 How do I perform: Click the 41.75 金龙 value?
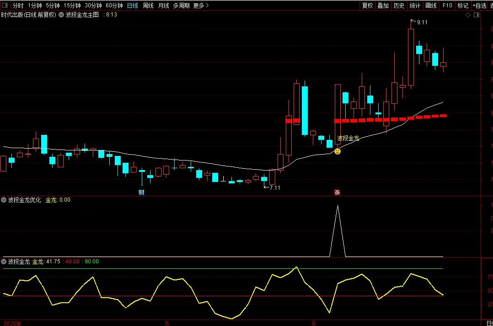click(x=53, y=262)
